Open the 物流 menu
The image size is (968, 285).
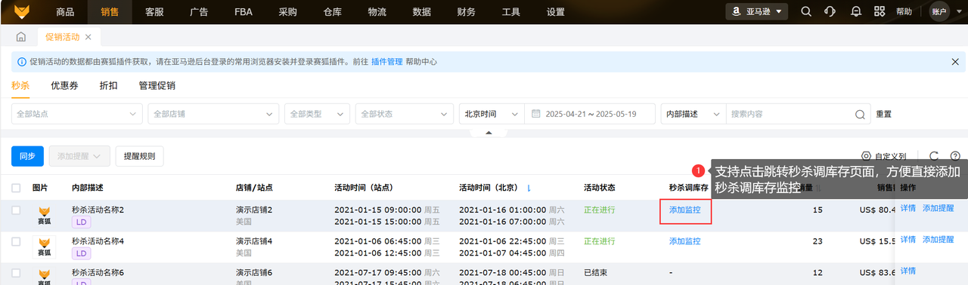coord(377,12)
